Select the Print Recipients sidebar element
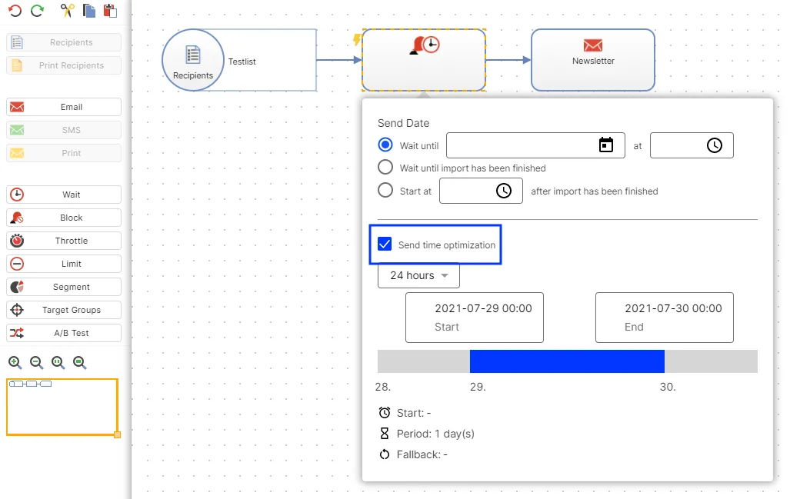The width and height of the screenshot is (790, 499). (x=64, y=65)
